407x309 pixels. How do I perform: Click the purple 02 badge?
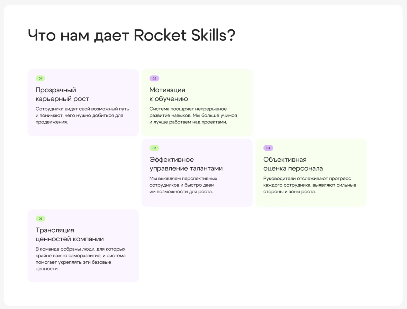pyautogui.click(x=154, y=78)
